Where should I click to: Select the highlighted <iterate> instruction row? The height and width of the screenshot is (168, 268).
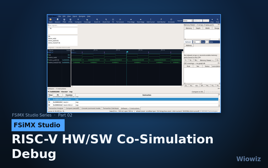[x=133, y=99]
